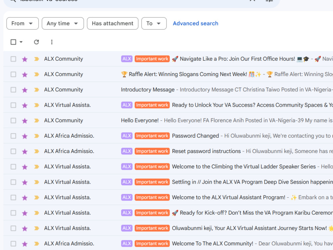Unstar the Climbing the Virtual Ladder email
Image resolution: width=333 pixels, height=250 pixels.
[x=25, y=167]
